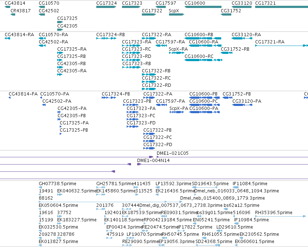
Task: Click protein CG33120-PA
Action: [247, 101]
